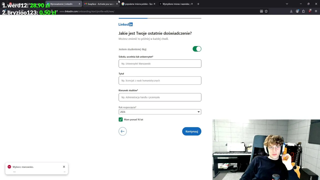This screenshot has width=320, height=180.
Task: Click the LinkedIn logo
Action: (x=125, y=24)
